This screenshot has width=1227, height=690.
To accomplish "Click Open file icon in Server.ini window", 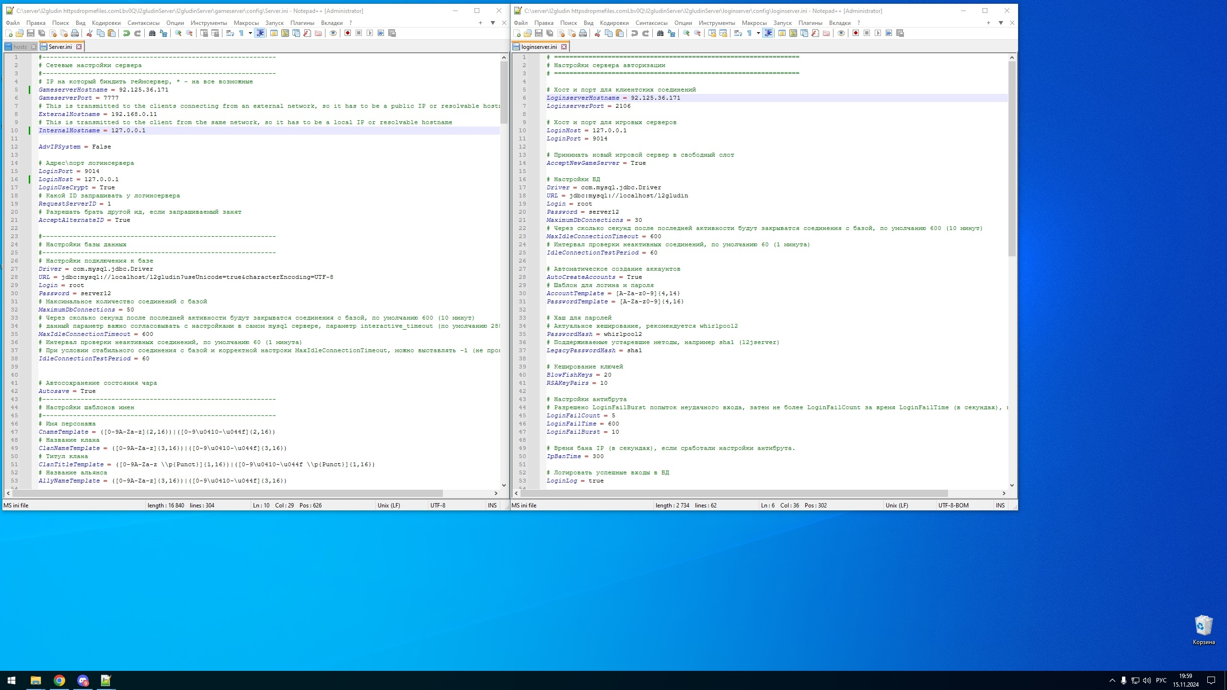I will (20, 33).
